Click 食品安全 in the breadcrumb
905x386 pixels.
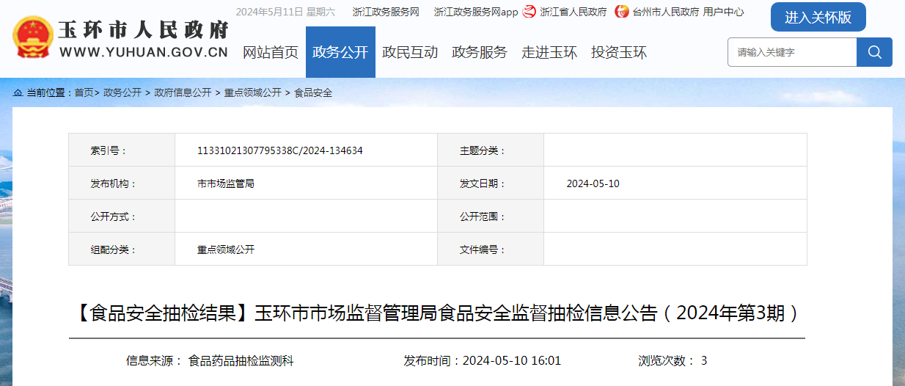(313, 92)
